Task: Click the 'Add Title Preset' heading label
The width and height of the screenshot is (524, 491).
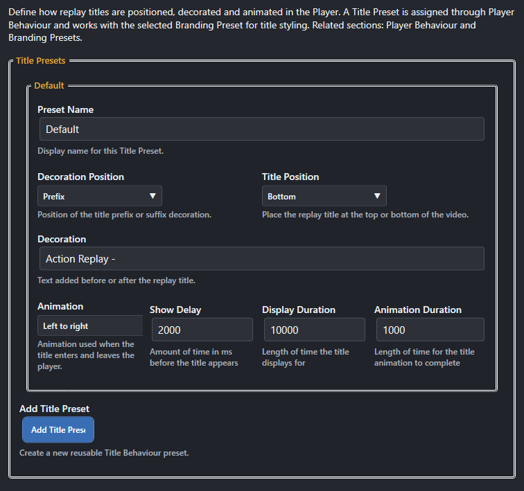Action: [55, 409]
